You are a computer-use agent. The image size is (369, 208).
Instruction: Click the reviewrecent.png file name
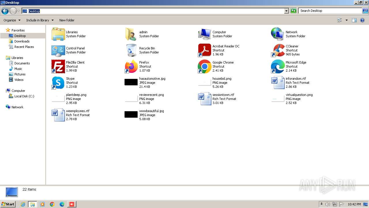pyautogui.click(x=151, y=95)
